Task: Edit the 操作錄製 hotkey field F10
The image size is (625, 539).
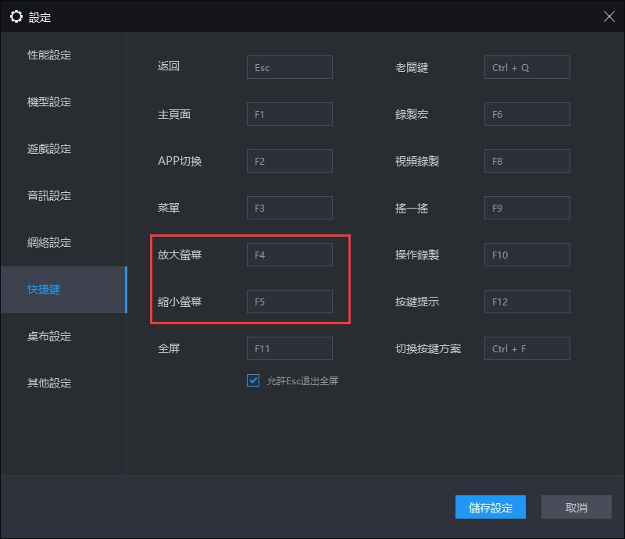Action: pyautogui.click(x=527, y=255)
